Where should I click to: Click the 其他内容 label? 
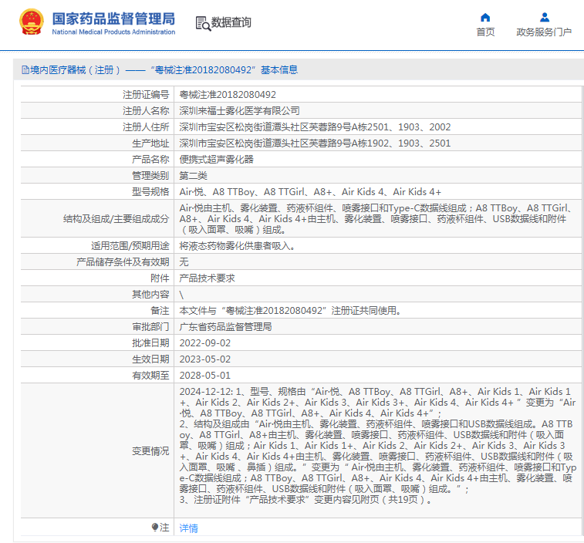pos(150,295)
